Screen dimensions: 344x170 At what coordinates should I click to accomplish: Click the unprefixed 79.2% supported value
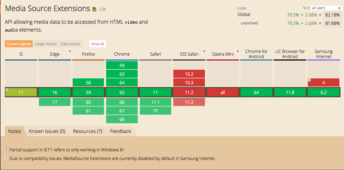[293, 23]
